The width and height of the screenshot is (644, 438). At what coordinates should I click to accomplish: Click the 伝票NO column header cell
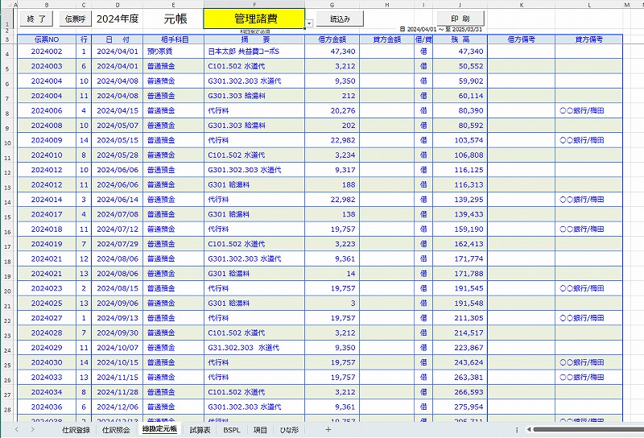47,39
